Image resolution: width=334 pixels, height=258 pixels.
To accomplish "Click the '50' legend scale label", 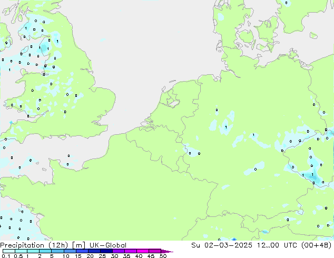I will click(x=163, y=256).
